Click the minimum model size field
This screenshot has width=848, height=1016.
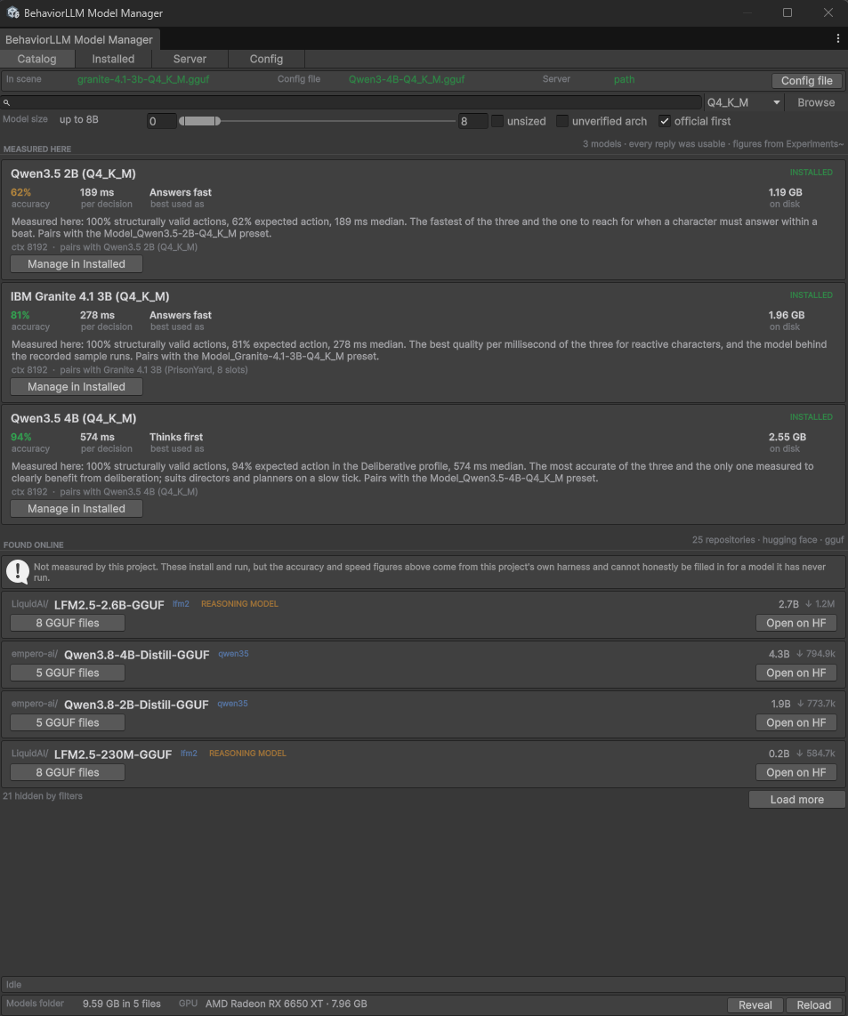click(x=161, y=121)
